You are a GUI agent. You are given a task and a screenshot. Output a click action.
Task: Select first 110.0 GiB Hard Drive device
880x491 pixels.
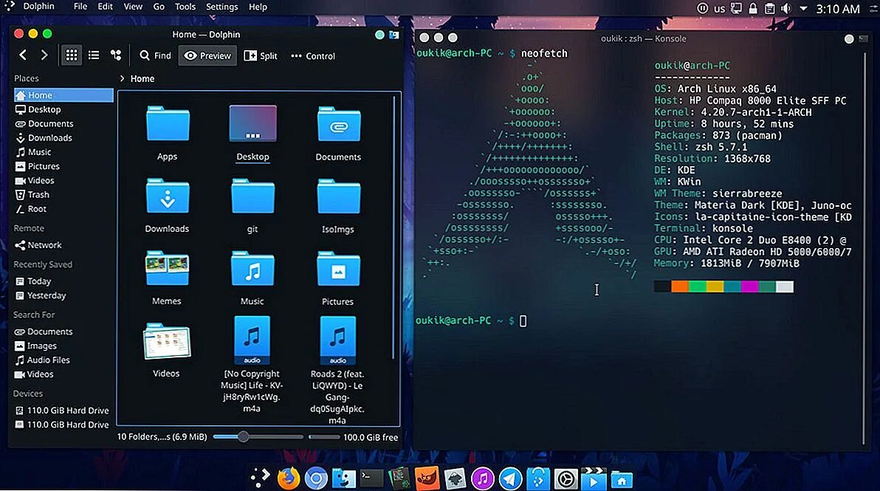coord(63,411)
